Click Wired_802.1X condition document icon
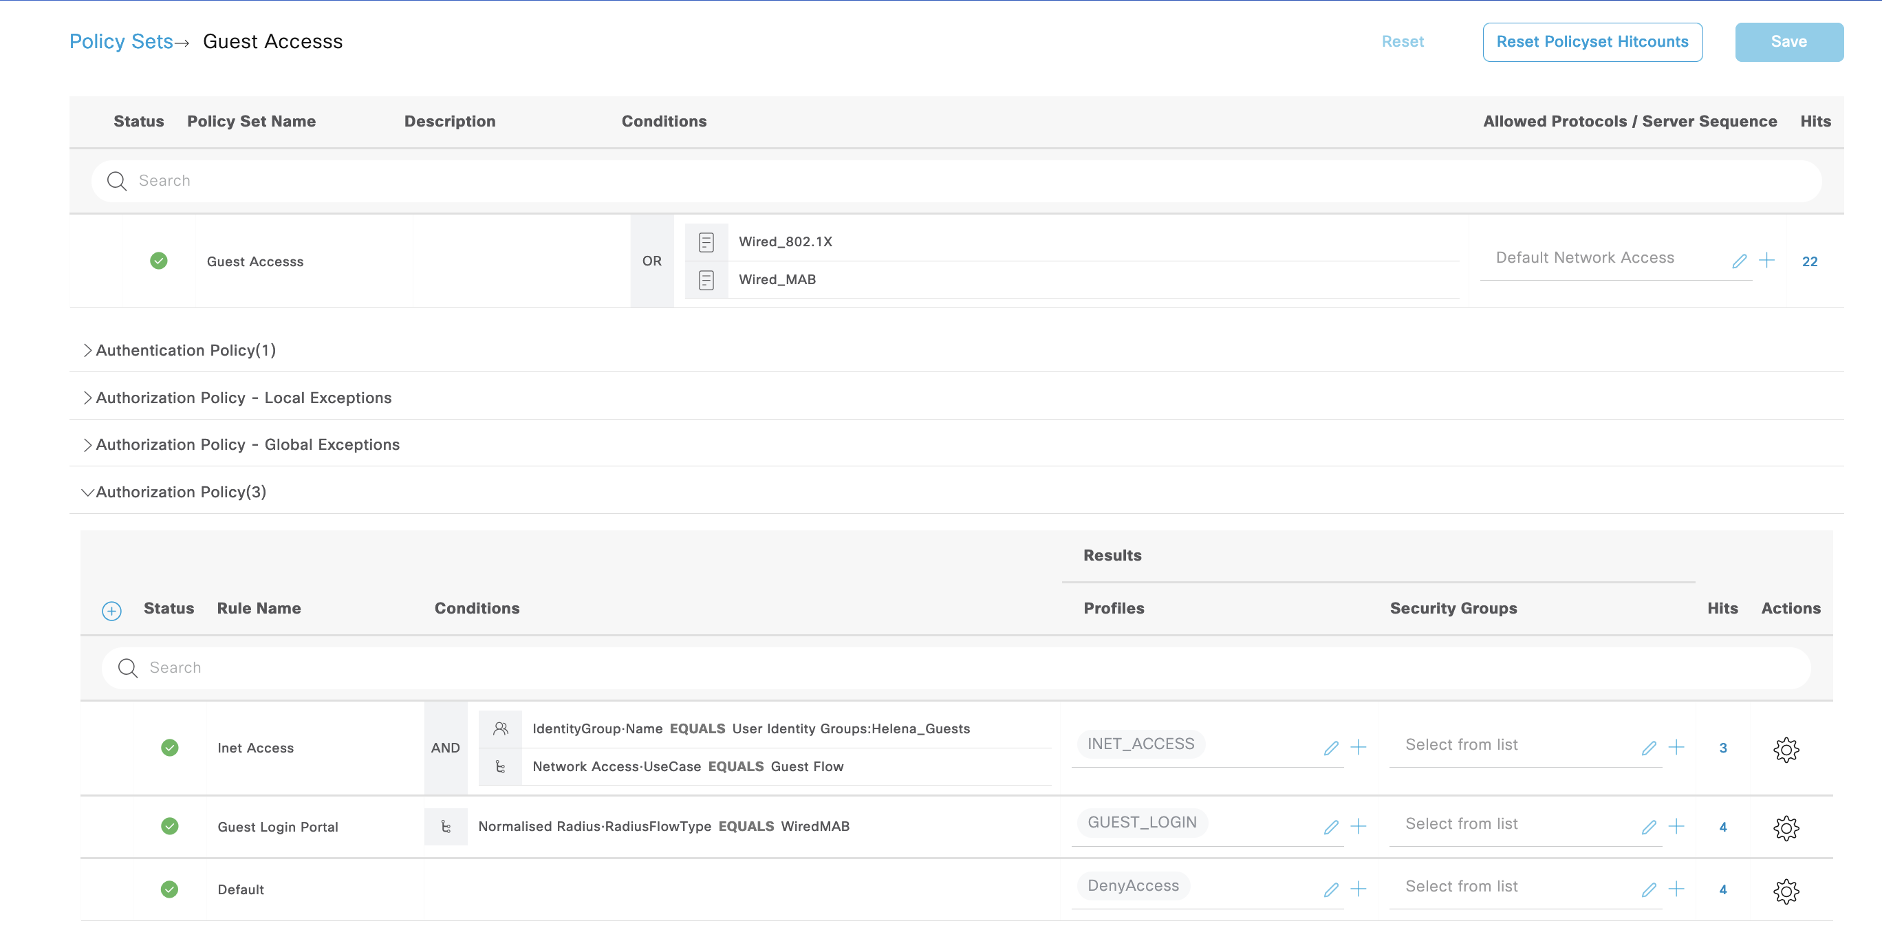Screen dimensions: 1882x941 coord(706,242)
